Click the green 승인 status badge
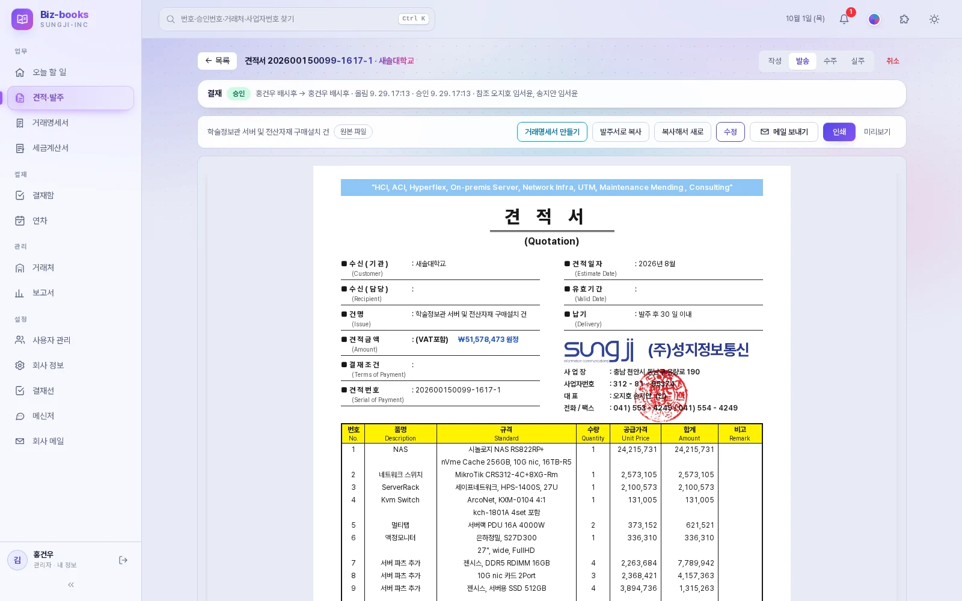This screenshot has width=962, height=601. pos(239,94)
